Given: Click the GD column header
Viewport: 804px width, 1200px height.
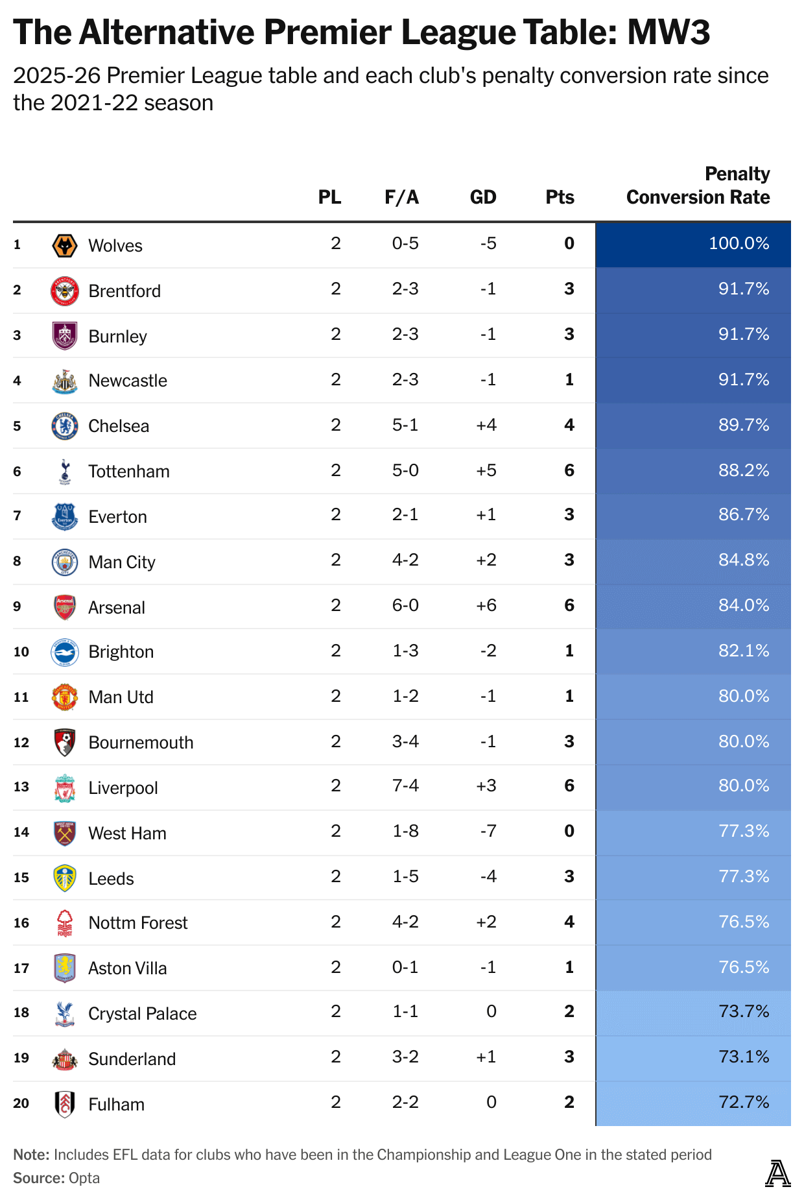Looking at the screenshot, I should tap(483, 197).
